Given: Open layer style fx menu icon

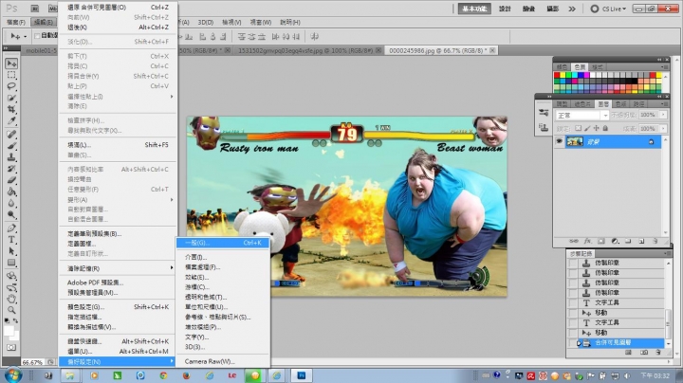Looking at the screenshot, I should [x=587, y=241].
